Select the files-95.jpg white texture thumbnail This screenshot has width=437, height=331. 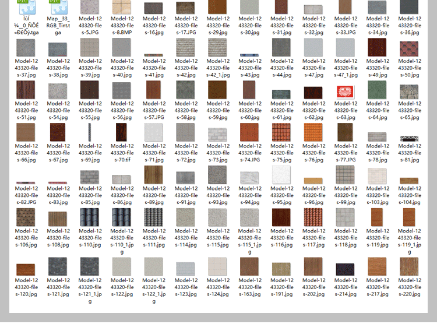click(281, 175)
